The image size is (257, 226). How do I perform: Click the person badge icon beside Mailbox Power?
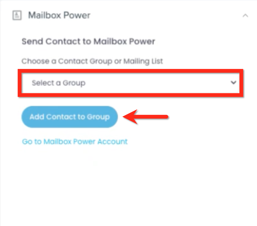tap(17, 15)
